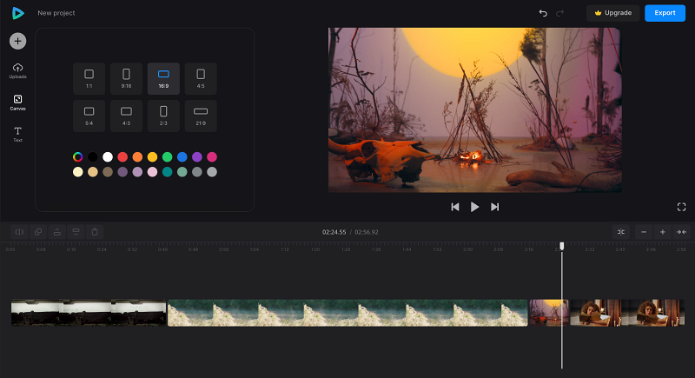This screenshot has height=378, width=695.
Task: Click the Upgrade button
Action: (613, 13)
